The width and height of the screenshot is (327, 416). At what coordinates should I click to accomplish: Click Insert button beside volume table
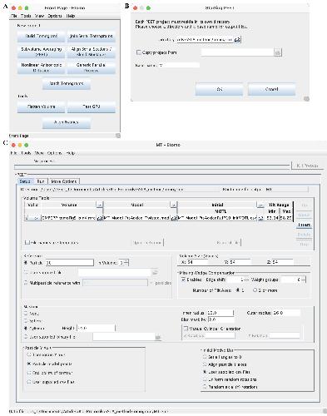tap(305, 225)
